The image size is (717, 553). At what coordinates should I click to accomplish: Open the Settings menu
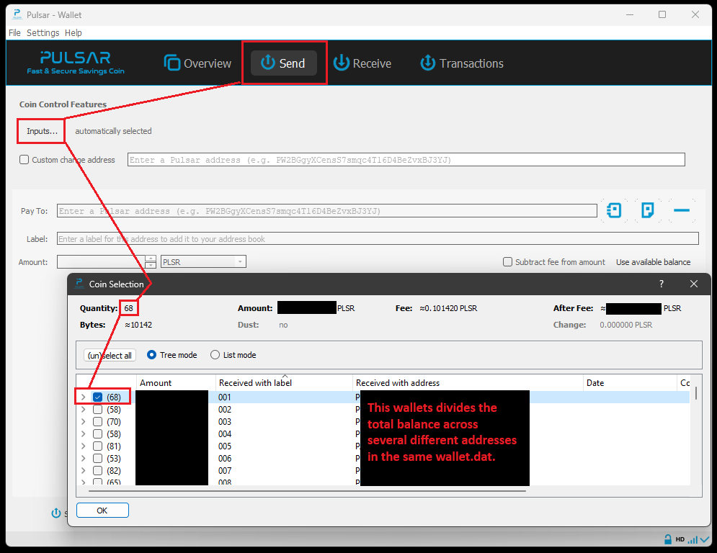(43, 32)
